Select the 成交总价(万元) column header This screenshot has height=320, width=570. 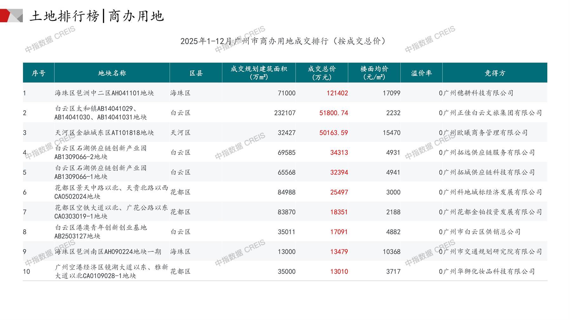point(322,73)
